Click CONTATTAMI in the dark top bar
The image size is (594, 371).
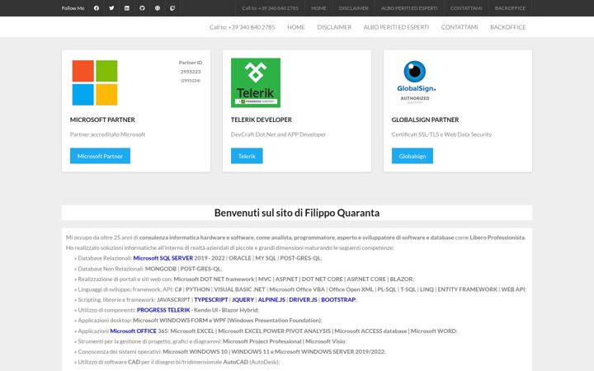coord(466,8)
